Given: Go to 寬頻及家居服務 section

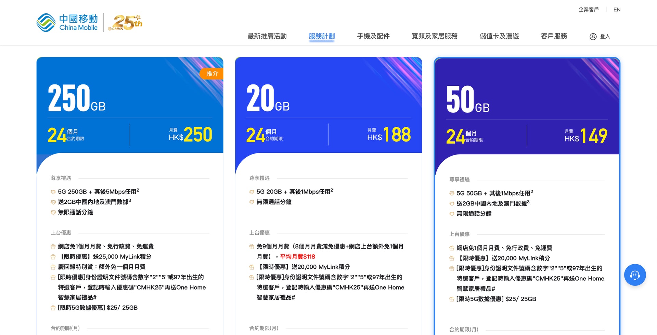Looking at the screenshot, I should (434, 36).
